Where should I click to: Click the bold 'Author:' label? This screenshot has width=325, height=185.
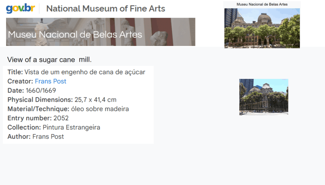click(19, 137)
